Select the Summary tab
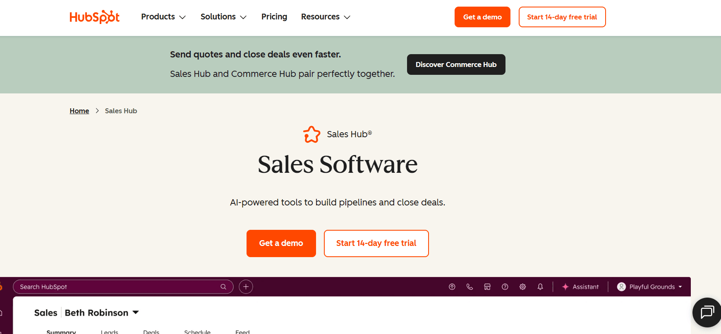 [x=61, y=332]
